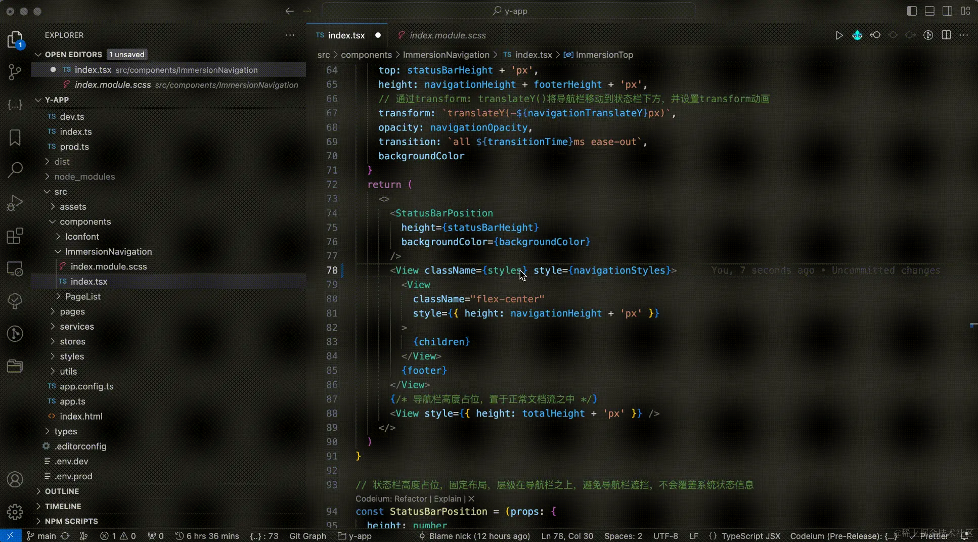Click Customize Layout icon in title bar
The width and height of the screenshot is (978, 542).
click(x=965, y=11)
